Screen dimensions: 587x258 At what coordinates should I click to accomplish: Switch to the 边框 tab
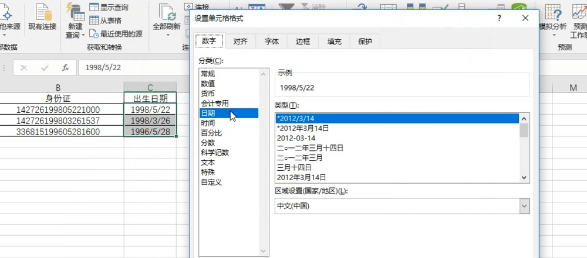303,42
